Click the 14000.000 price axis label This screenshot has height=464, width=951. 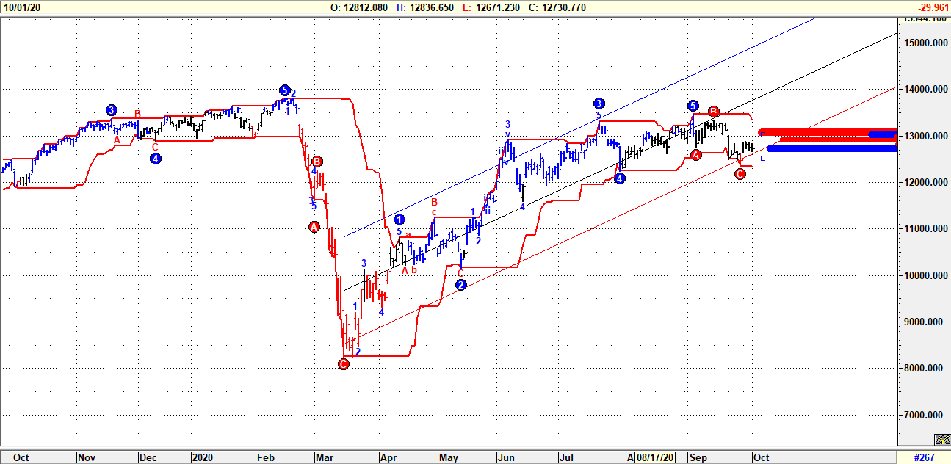pos(927,90)
